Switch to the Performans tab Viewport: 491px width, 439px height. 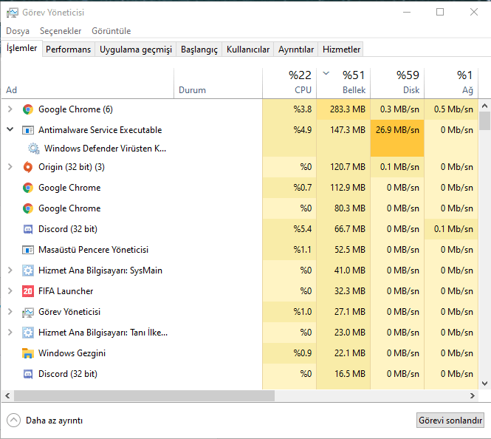point(68,50)
